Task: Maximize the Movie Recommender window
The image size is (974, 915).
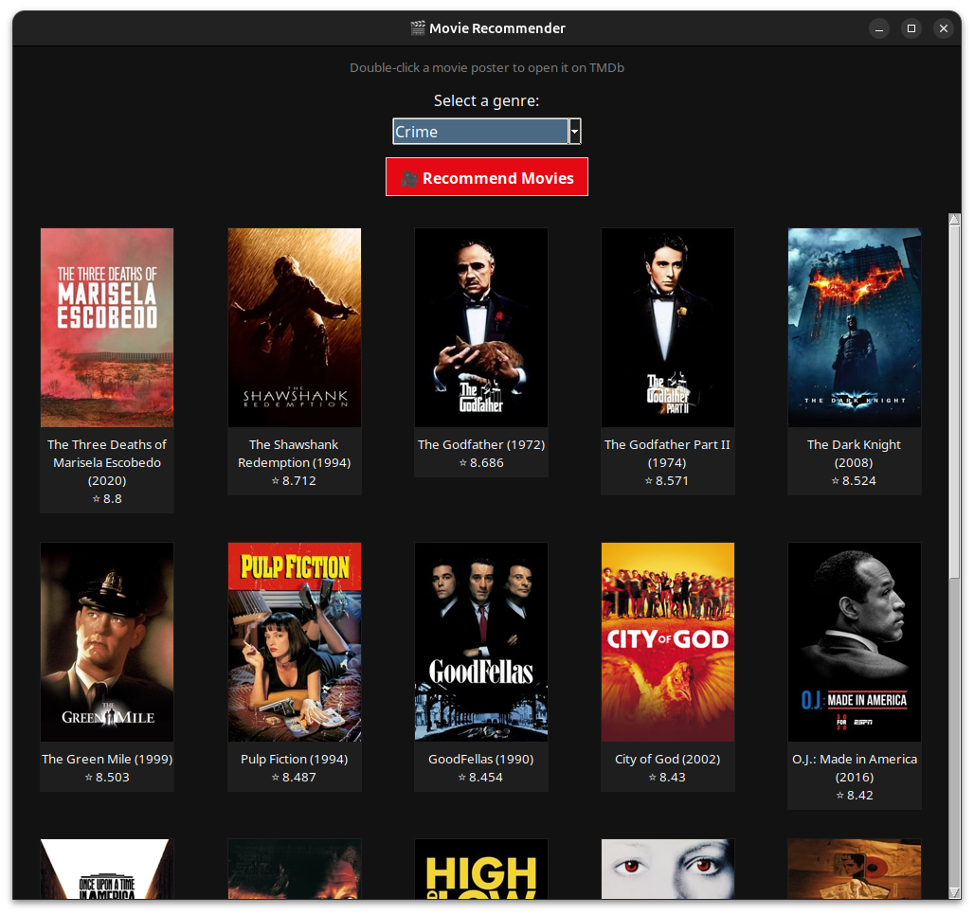Action: pyautogui.click(x=911, y=28)
